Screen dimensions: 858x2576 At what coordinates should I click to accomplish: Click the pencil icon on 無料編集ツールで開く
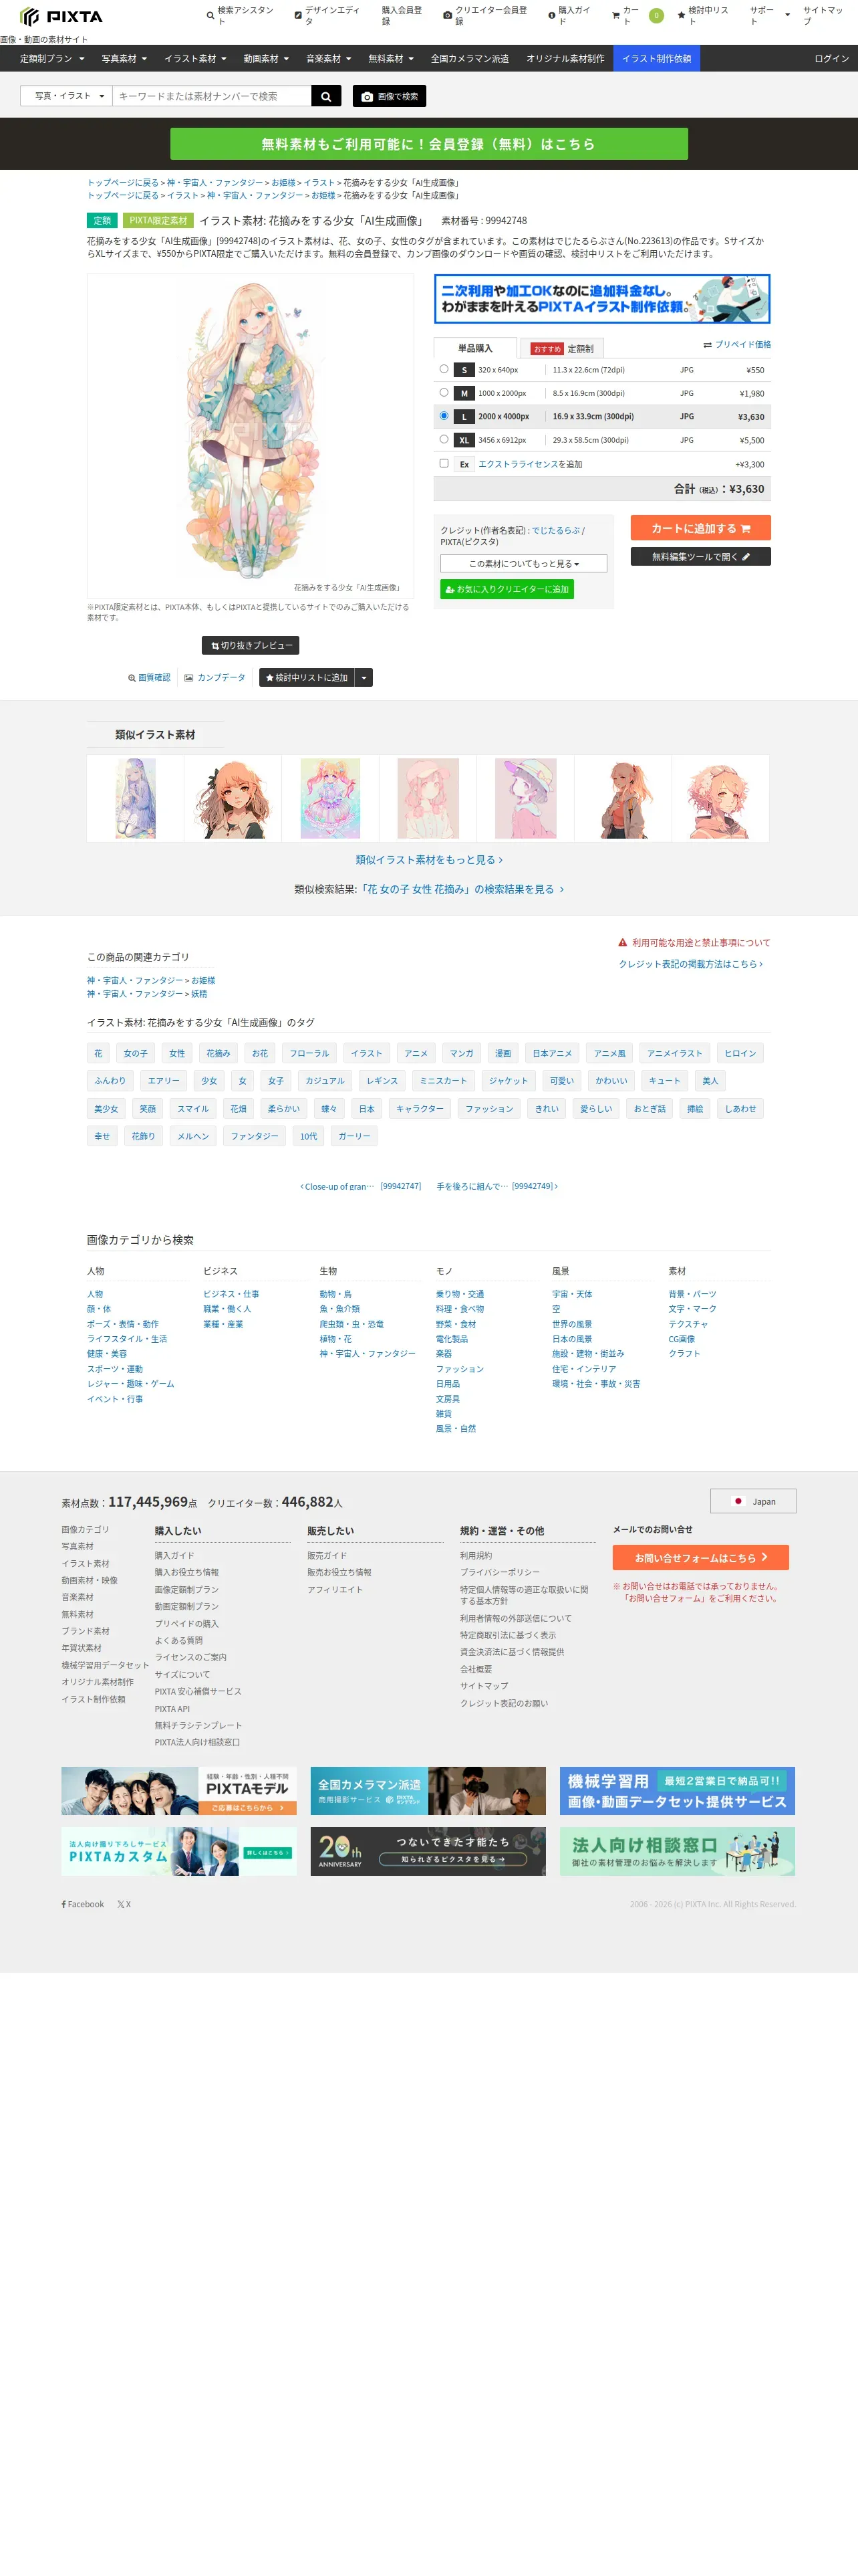[x=746, y=557]
